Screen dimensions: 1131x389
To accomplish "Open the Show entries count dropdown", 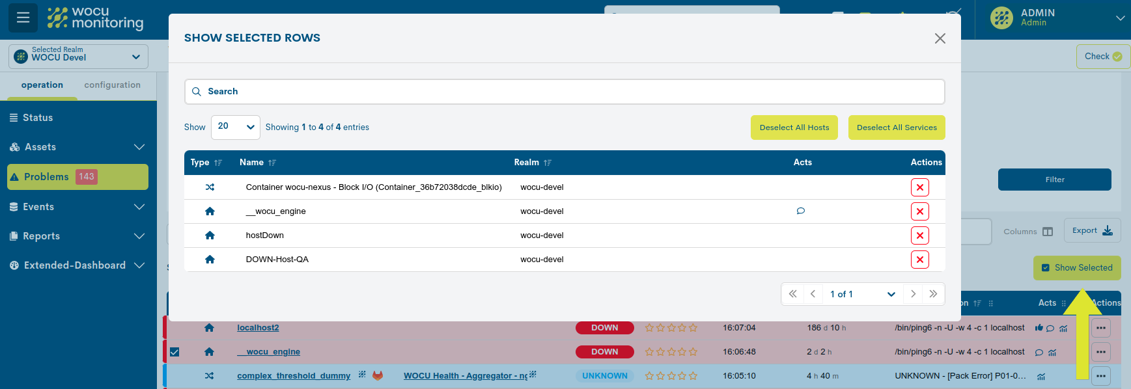I will (x=235, y=127).
